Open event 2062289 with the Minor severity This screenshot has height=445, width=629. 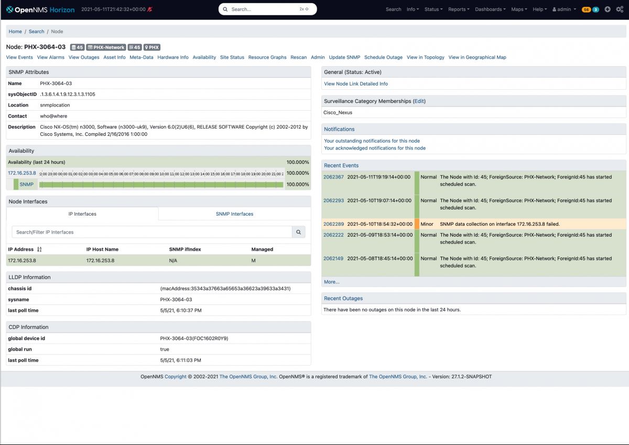[x=333, y=224]
